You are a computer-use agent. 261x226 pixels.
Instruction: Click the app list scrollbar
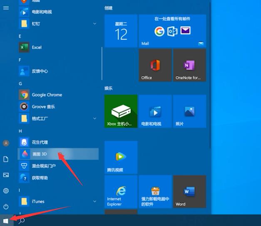click(x=102, y=64)
